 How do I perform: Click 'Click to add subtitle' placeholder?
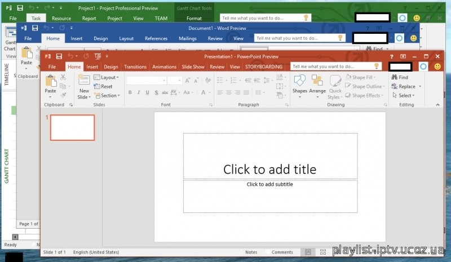click(x=270, y=197)
